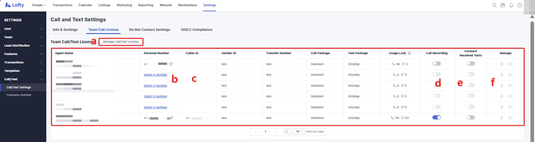Open the items per page dropdown
The image size is (535, 142).
point(299,132)
